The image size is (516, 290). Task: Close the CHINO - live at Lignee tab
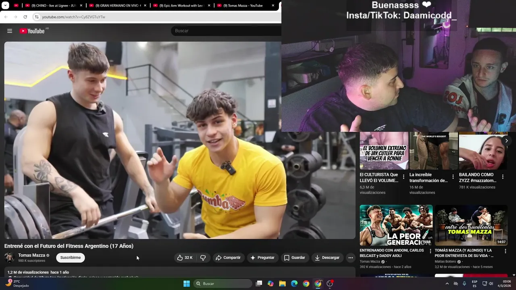coord(81,6)
